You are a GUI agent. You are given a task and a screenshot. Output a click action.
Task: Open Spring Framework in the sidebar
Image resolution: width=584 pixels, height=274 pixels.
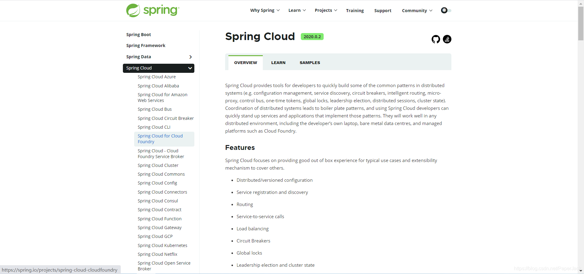pos(146,46)
